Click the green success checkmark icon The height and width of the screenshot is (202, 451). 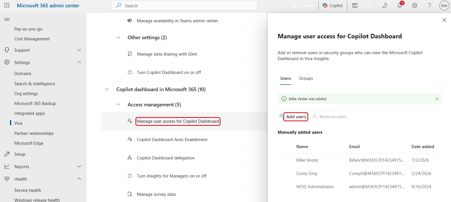(x=284, y=99)
